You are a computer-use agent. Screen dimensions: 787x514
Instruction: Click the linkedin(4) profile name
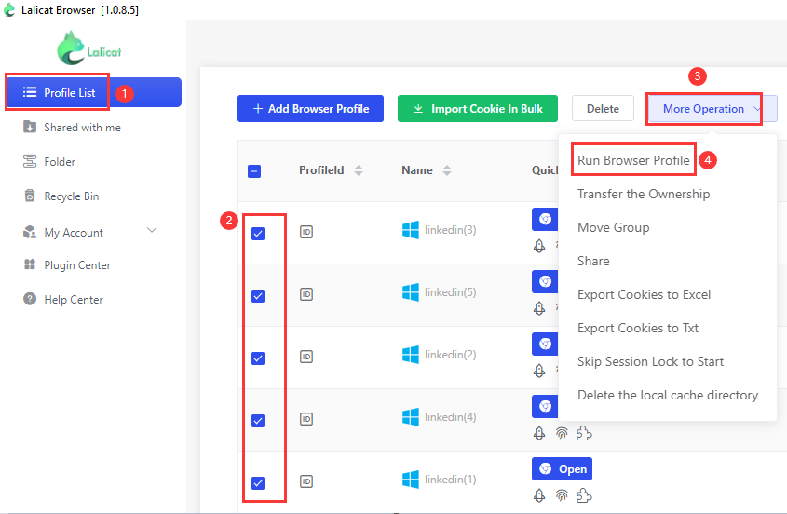pyautogui.click(x=450, y=417)
